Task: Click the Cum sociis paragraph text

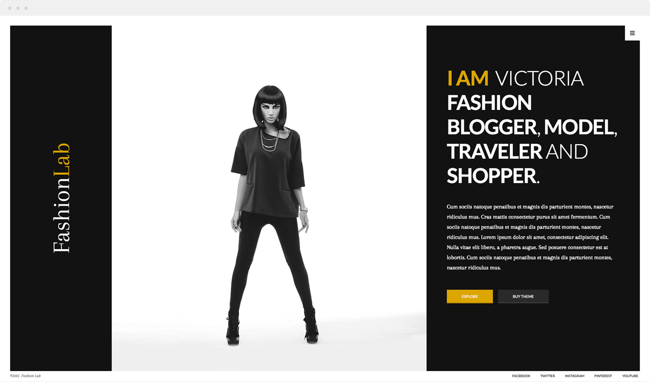Action: click(530, 237)
